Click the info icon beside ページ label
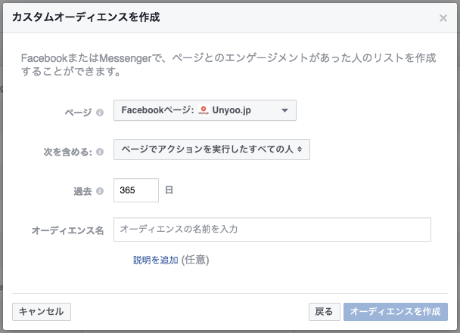The height and width of the screenshot is (333, 460). (x=100, y=113)
